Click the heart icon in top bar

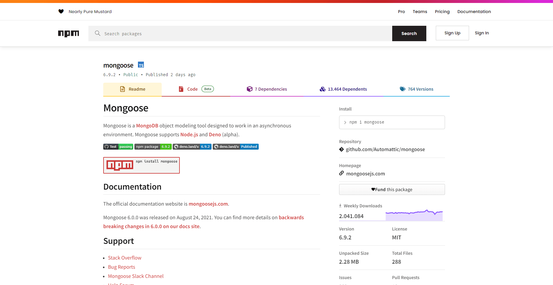click(x=61, y=12)
